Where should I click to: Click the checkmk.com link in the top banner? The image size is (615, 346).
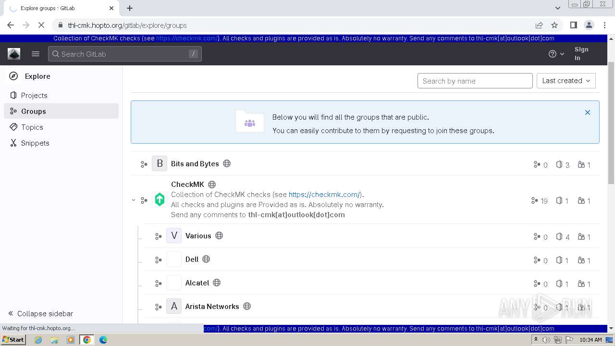pos(187,38)
